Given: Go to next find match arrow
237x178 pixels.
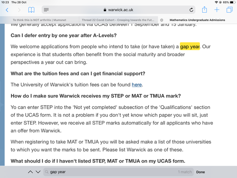Looking at the screenshot, I should [x=38, y=172].
